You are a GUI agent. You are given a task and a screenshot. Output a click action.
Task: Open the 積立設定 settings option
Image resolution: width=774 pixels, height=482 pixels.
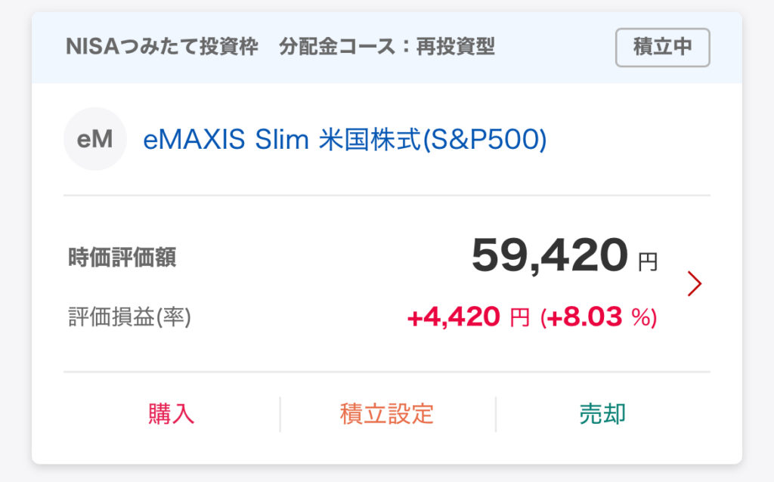(x=387, y=414)
